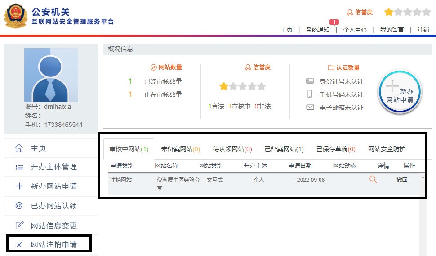The width and height of the screenshot is (436, 256).
Task: Click the 申请类别 column header
Action: pos(122,166)
